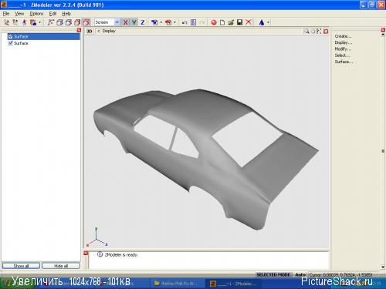The width and height of the screenshot is (386, 289).
Task: Open the File menu
Action: (x=6, y=14)
